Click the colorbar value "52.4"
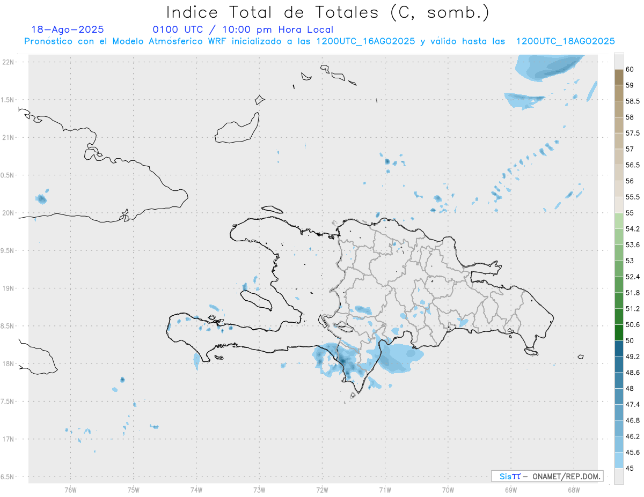This screenshot has width=644, height=497. tap(633, 277)
